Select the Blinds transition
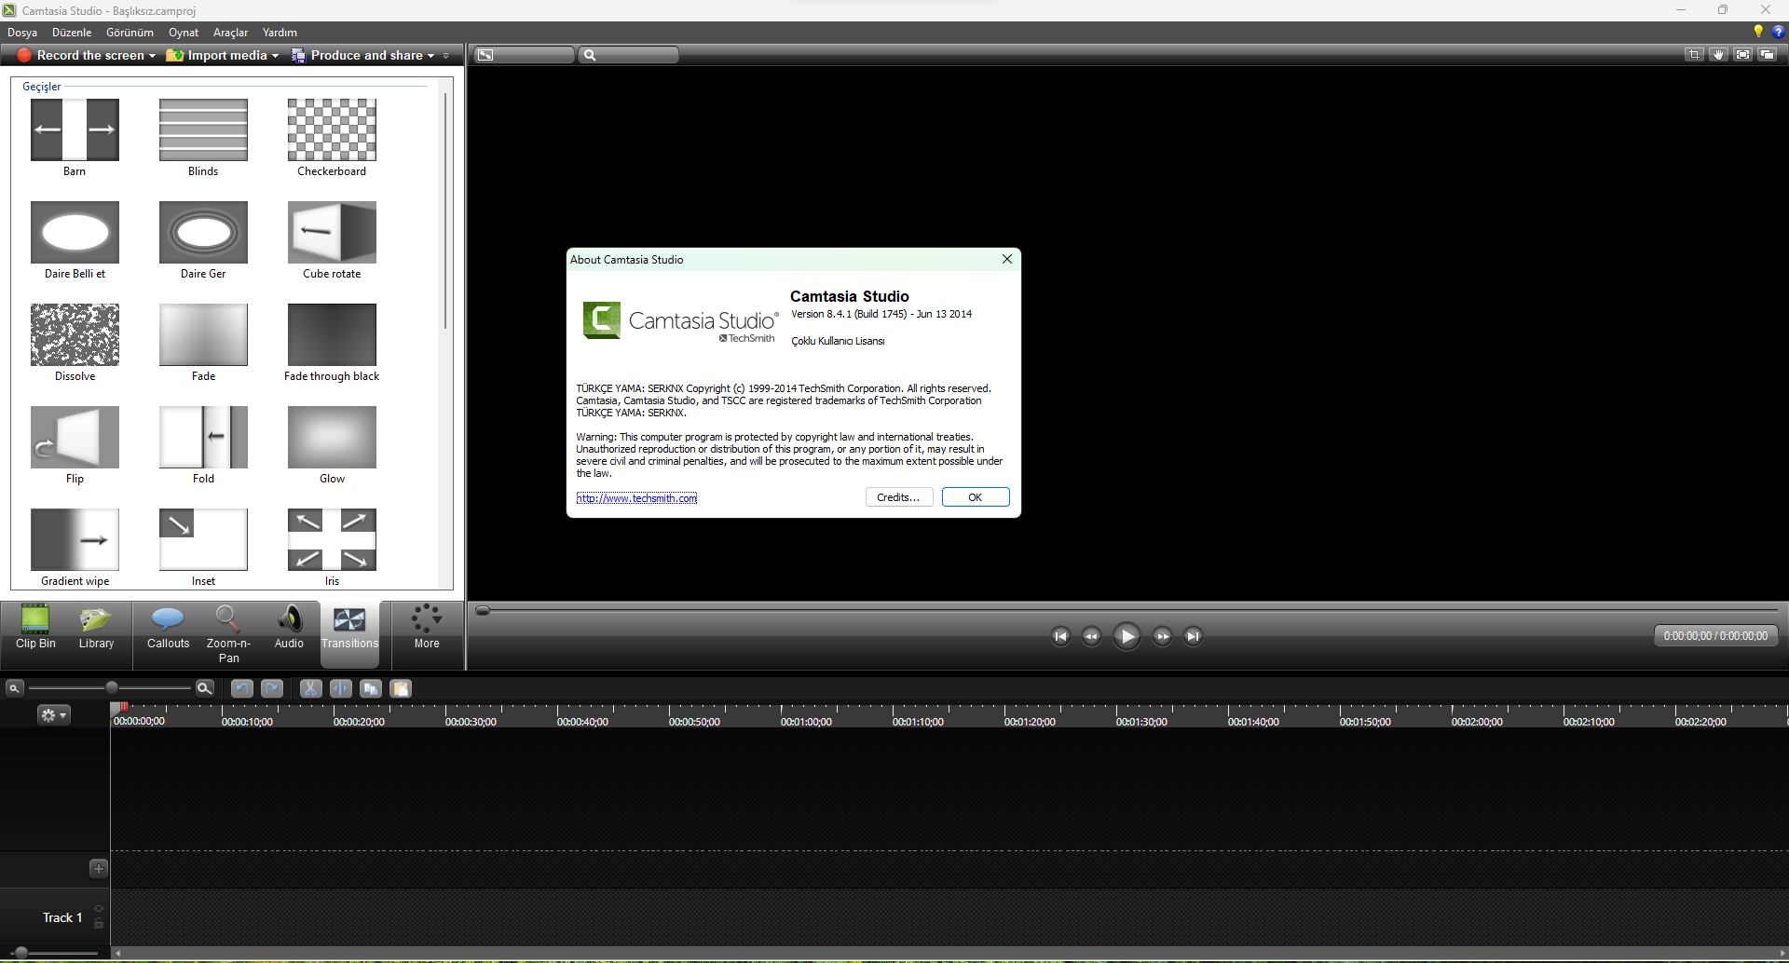1789x963 pixels. [203, 138]
